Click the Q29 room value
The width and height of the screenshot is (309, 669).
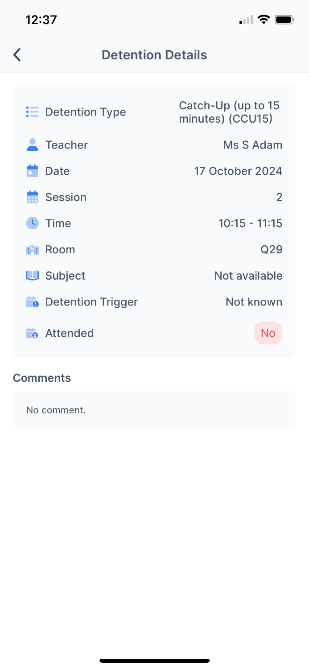click(272, 250)
